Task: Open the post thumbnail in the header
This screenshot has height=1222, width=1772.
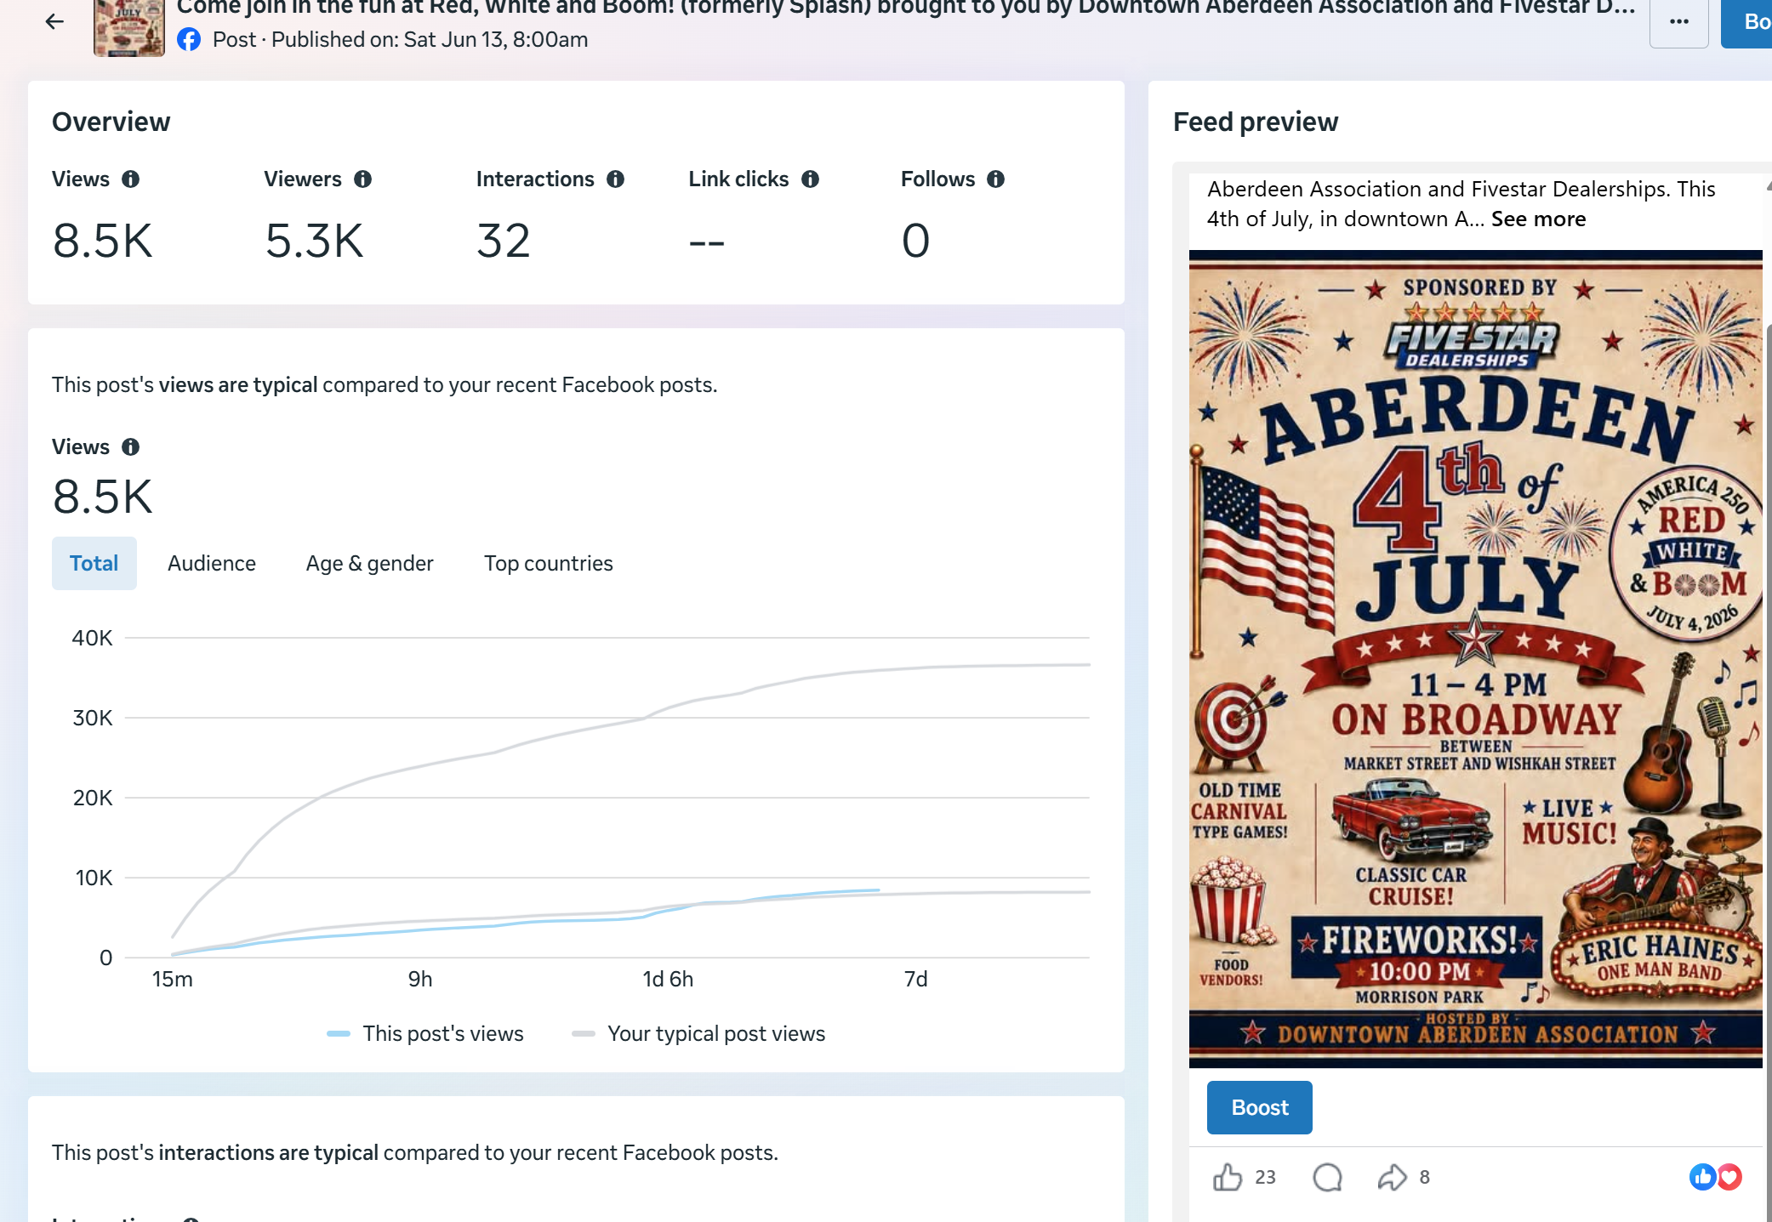Action: click(128, 27)
